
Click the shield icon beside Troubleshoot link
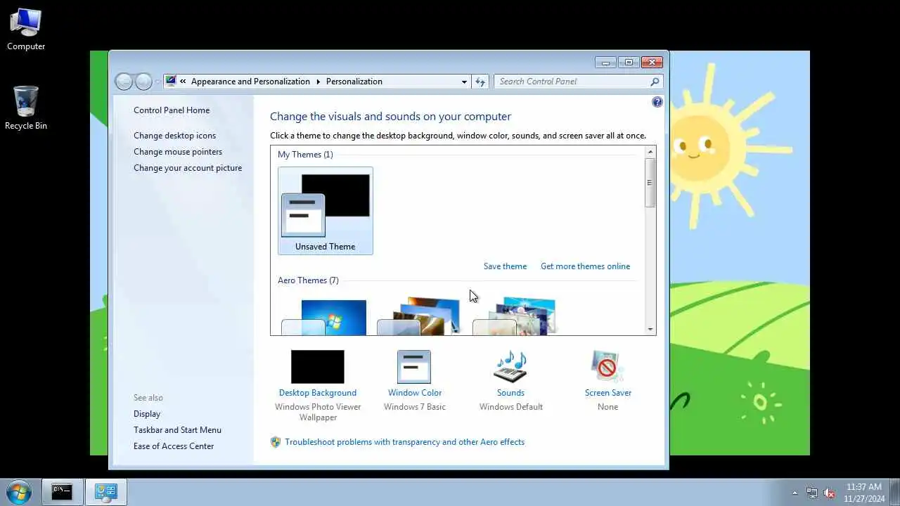click(276, 442)
